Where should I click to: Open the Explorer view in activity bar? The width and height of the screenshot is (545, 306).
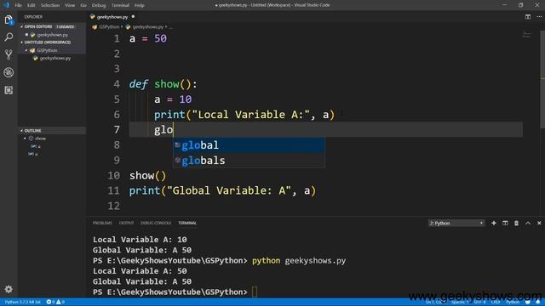pyautogui.click(x=9, y=20)
